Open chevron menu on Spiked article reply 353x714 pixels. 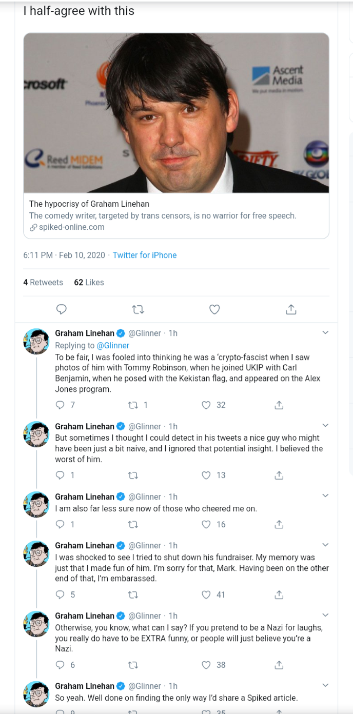(325, 685)
